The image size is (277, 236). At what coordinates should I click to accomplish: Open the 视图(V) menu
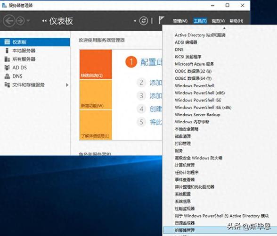(x=218, y=21)
